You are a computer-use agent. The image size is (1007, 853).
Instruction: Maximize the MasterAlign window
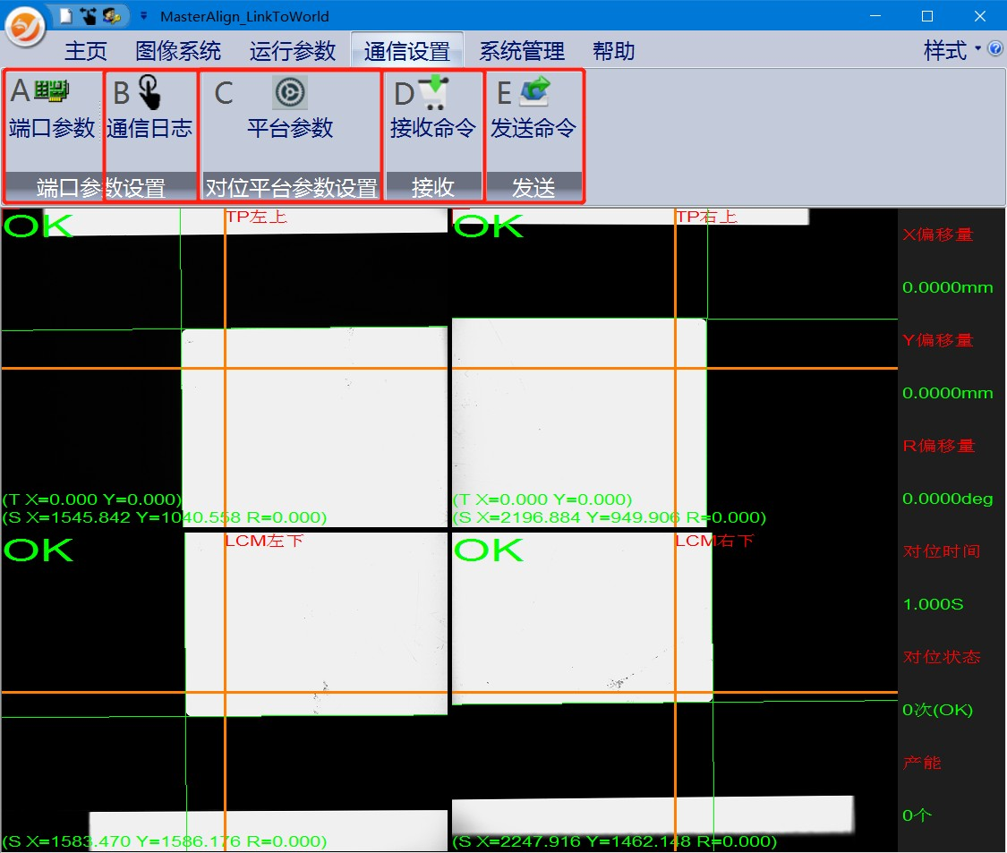pos(927,16)
